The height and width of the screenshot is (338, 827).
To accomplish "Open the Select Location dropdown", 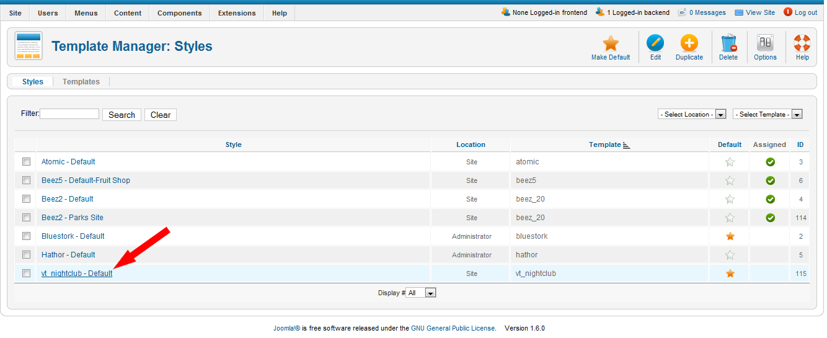I will pyautogui.click(x=692, y=114).
